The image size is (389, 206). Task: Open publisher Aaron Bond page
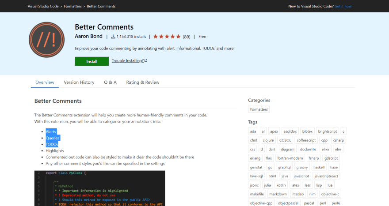(88, 36)
